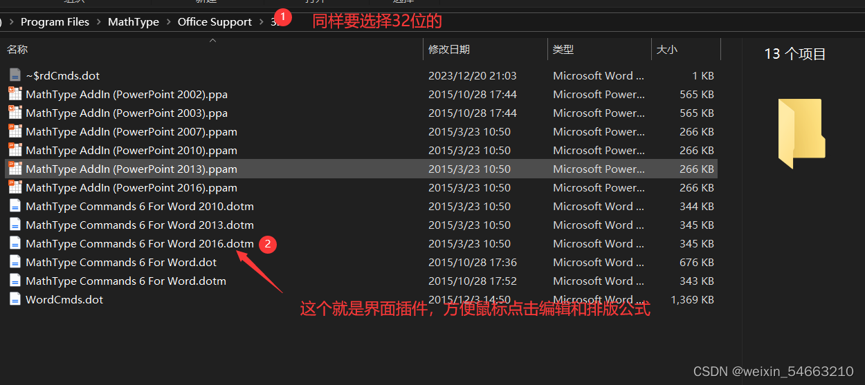Image resolution: width=865 pixels, height=385 pixels.
Task: Click the PowerPoint 2013 .ppam file icon
Action: pyautogui.click(x=15, y=169)
